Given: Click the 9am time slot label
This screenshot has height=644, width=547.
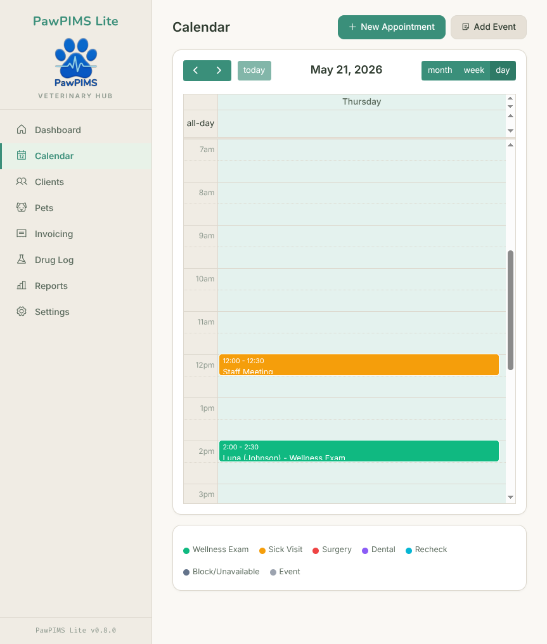Looking at the screenshot, I should [x=207, y=236].
